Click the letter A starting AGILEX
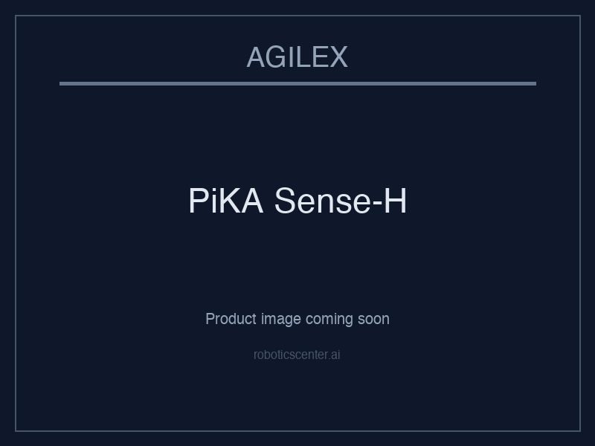Screen dimensions: 595x446 coord(256,57)
